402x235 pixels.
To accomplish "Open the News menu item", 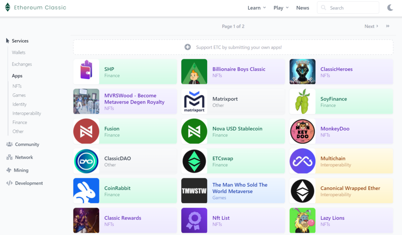I will [x=303, y=8].
